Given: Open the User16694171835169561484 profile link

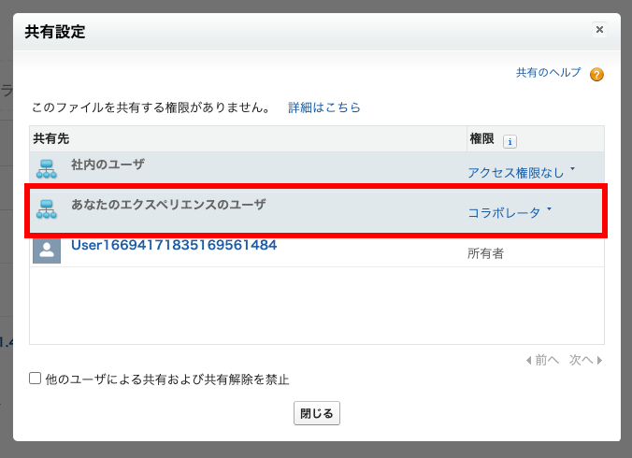Looking at the screenshot, I should [x=174, y=245].
